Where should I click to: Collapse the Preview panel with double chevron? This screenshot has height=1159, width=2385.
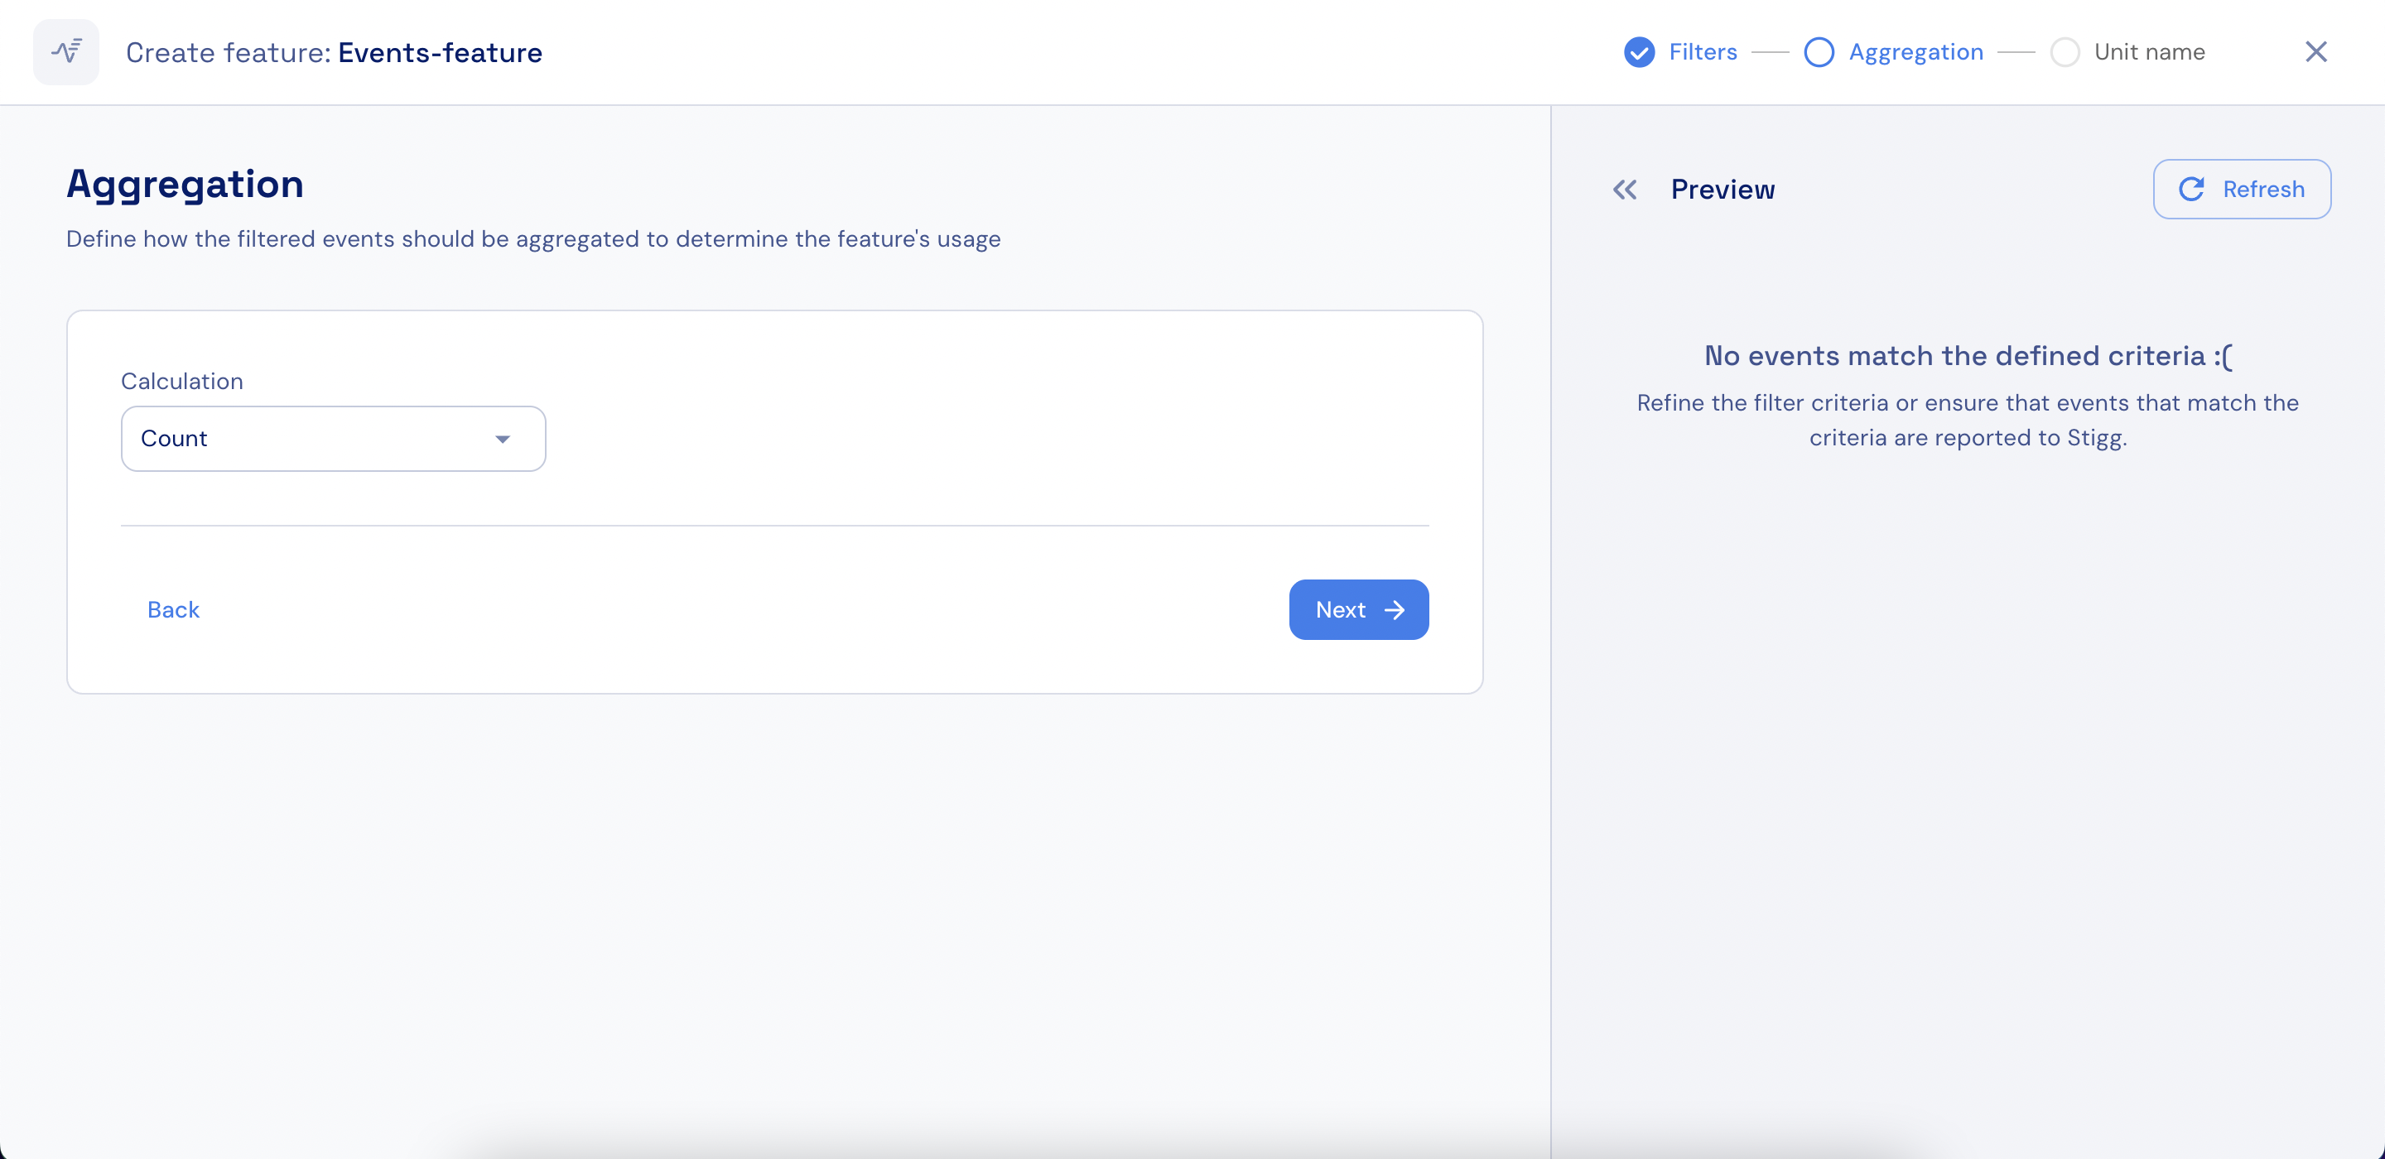pyautogui.click(x=1624, y=190)
